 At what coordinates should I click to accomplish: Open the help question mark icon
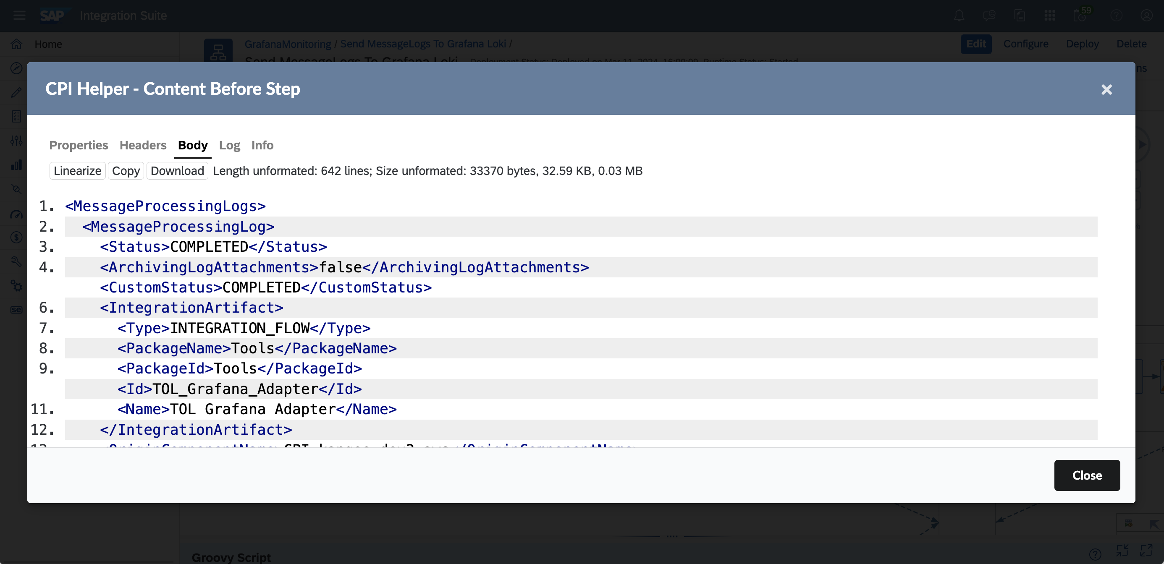[x=1116, y=16]
